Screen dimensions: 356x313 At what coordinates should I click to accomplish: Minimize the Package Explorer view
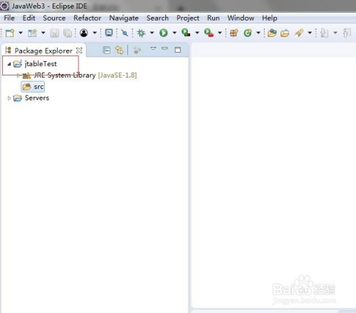[164, 48]
